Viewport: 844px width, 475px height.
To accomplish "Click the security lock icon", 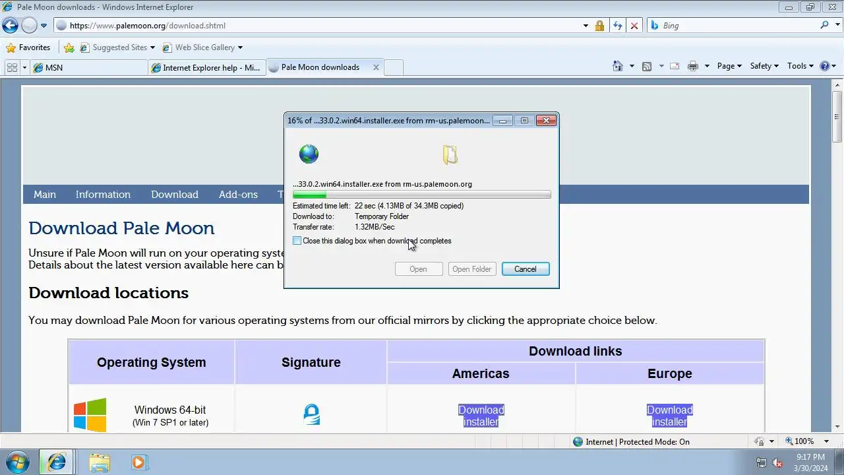I will pyautogui.click(x=599, y=26).
